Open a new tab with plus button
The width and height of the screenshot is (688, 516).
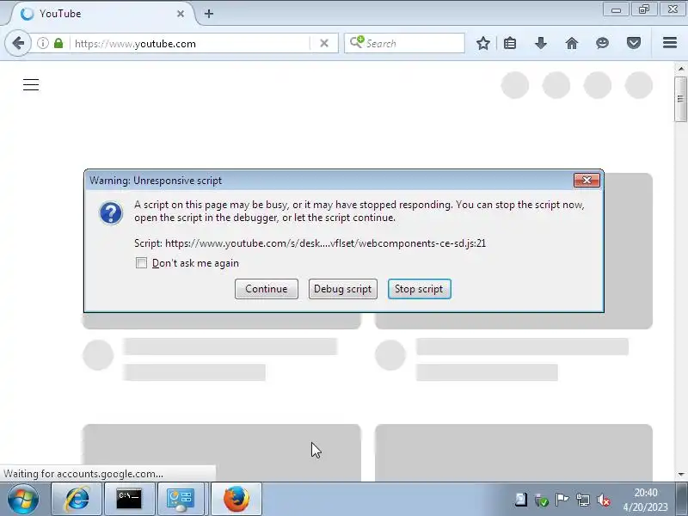[x=209, y=14]
